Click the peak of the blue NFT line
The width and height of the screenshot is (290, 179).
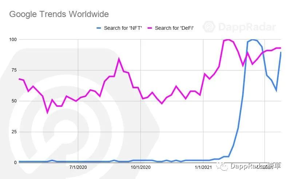pyautogui.click(x=252, y=40)
